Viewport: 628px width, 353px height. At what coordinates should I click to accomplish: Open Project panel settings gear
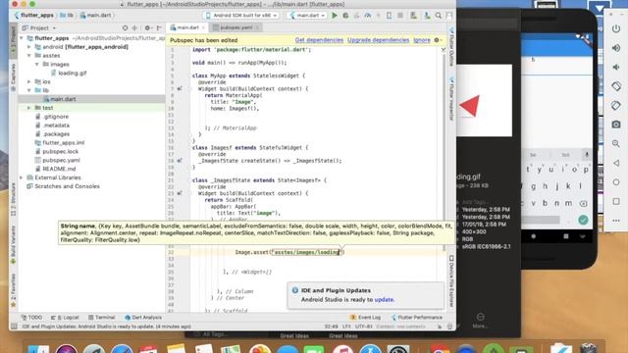point(147,28)
